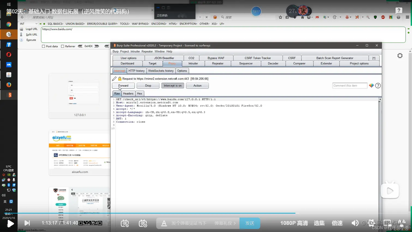The width and height of the screenshot is (412, 232).
Task: Click the HackBar URL text area
Action: [x=223, y=35]
